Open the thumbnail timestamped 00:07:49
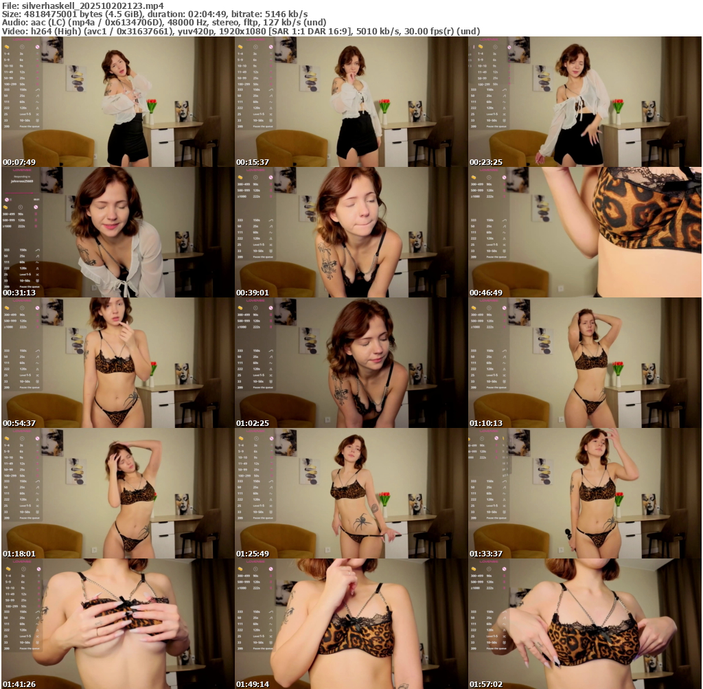Viewport: 703px width, 689px height. (x=117, y=102)
